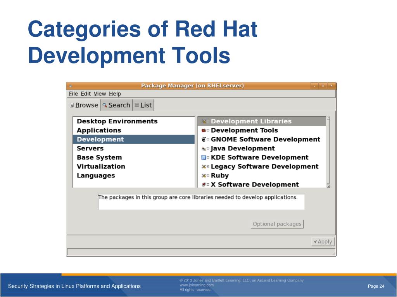Tick the Development Libraries checkbox
This screenshot has height=297, width=397.
coord(208,121)
